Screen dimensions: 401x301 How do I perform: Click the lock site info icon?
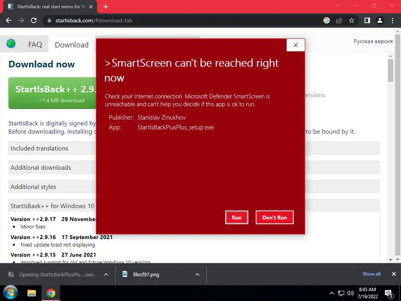click(49, 20)
